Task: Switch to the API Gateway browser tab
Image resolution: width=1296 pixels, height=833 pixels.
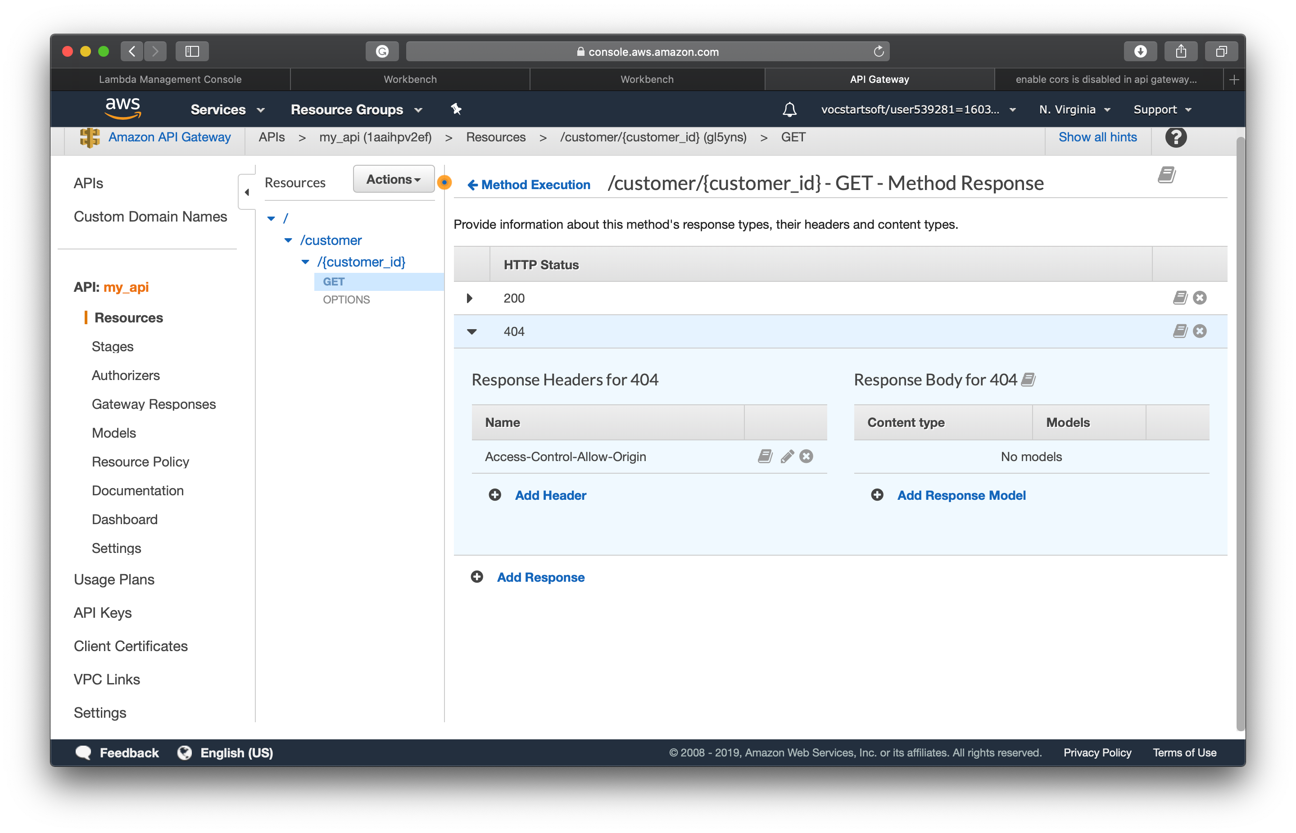Action: coord(879,79)
